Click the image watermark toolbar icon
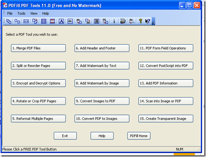The image size is (206, 157). tap(70, 21)
